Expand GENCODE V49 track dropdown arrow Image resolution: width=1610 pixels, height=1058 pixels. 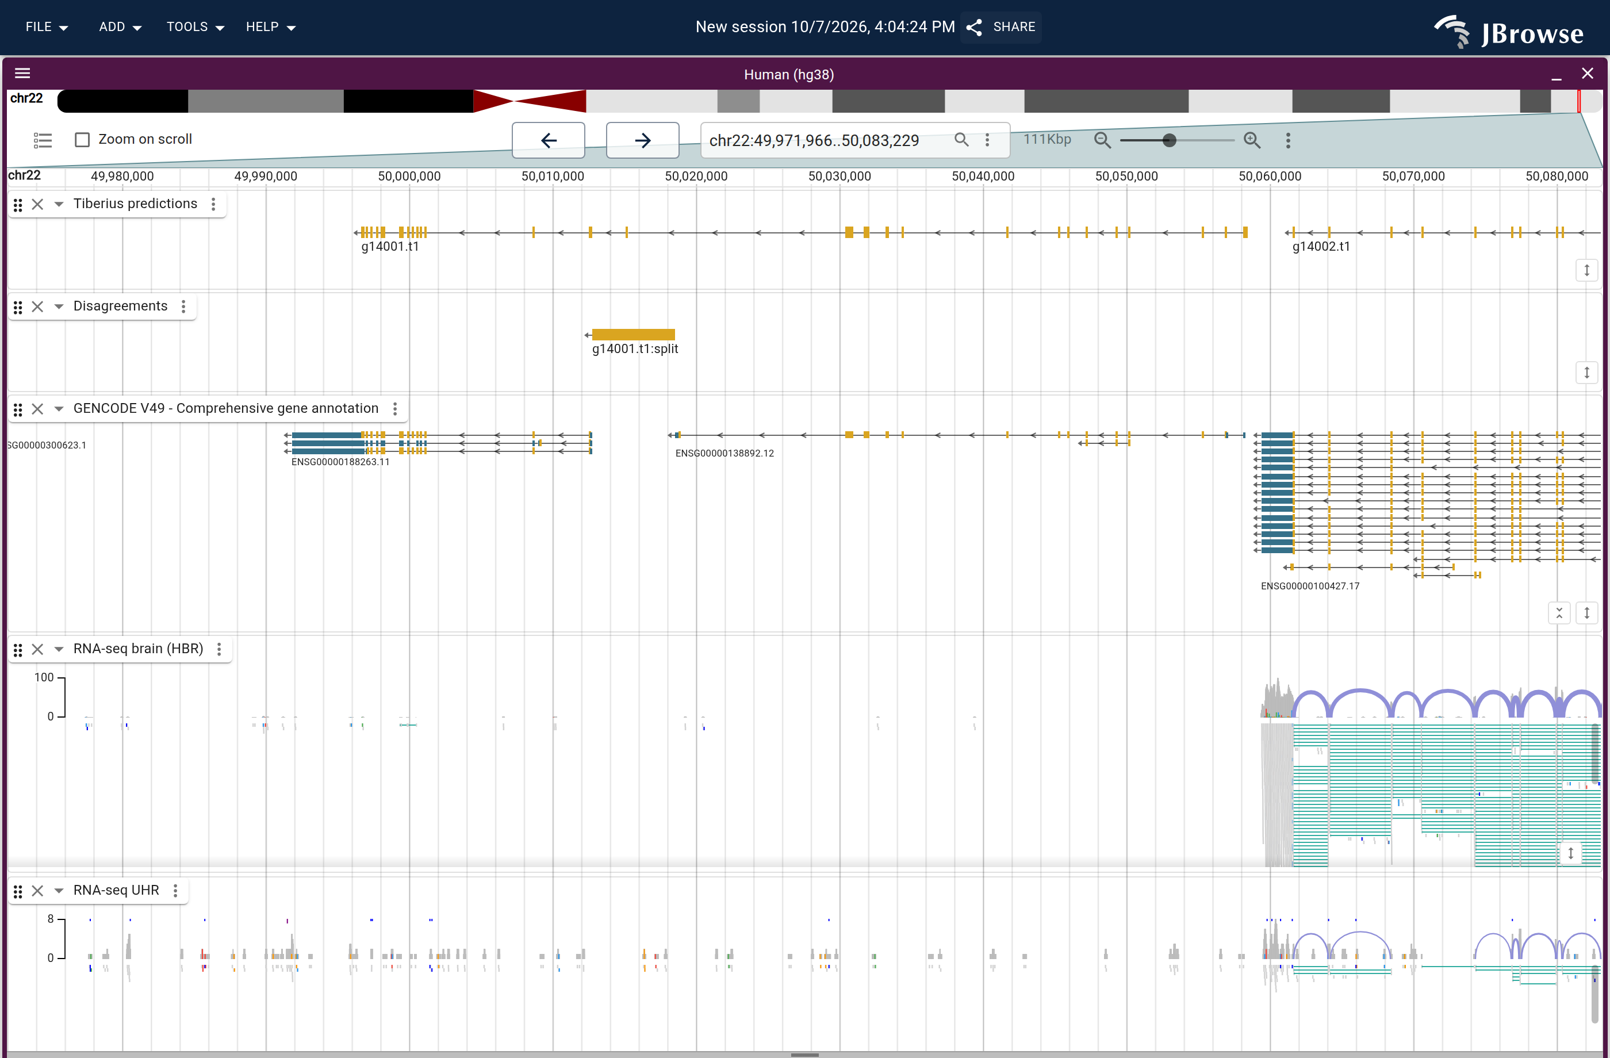(x=59, y=409)
